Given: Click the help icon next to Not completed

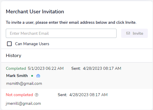Looking at the screenshot, I should [37, 95].
